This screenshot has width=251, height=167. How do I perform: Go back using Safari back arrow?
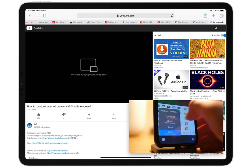[x=30, y=16]
